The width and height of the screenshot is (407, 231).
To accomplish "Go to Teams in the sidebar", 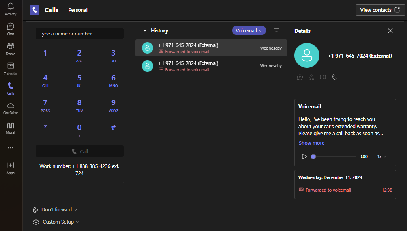I will (10, 49).
